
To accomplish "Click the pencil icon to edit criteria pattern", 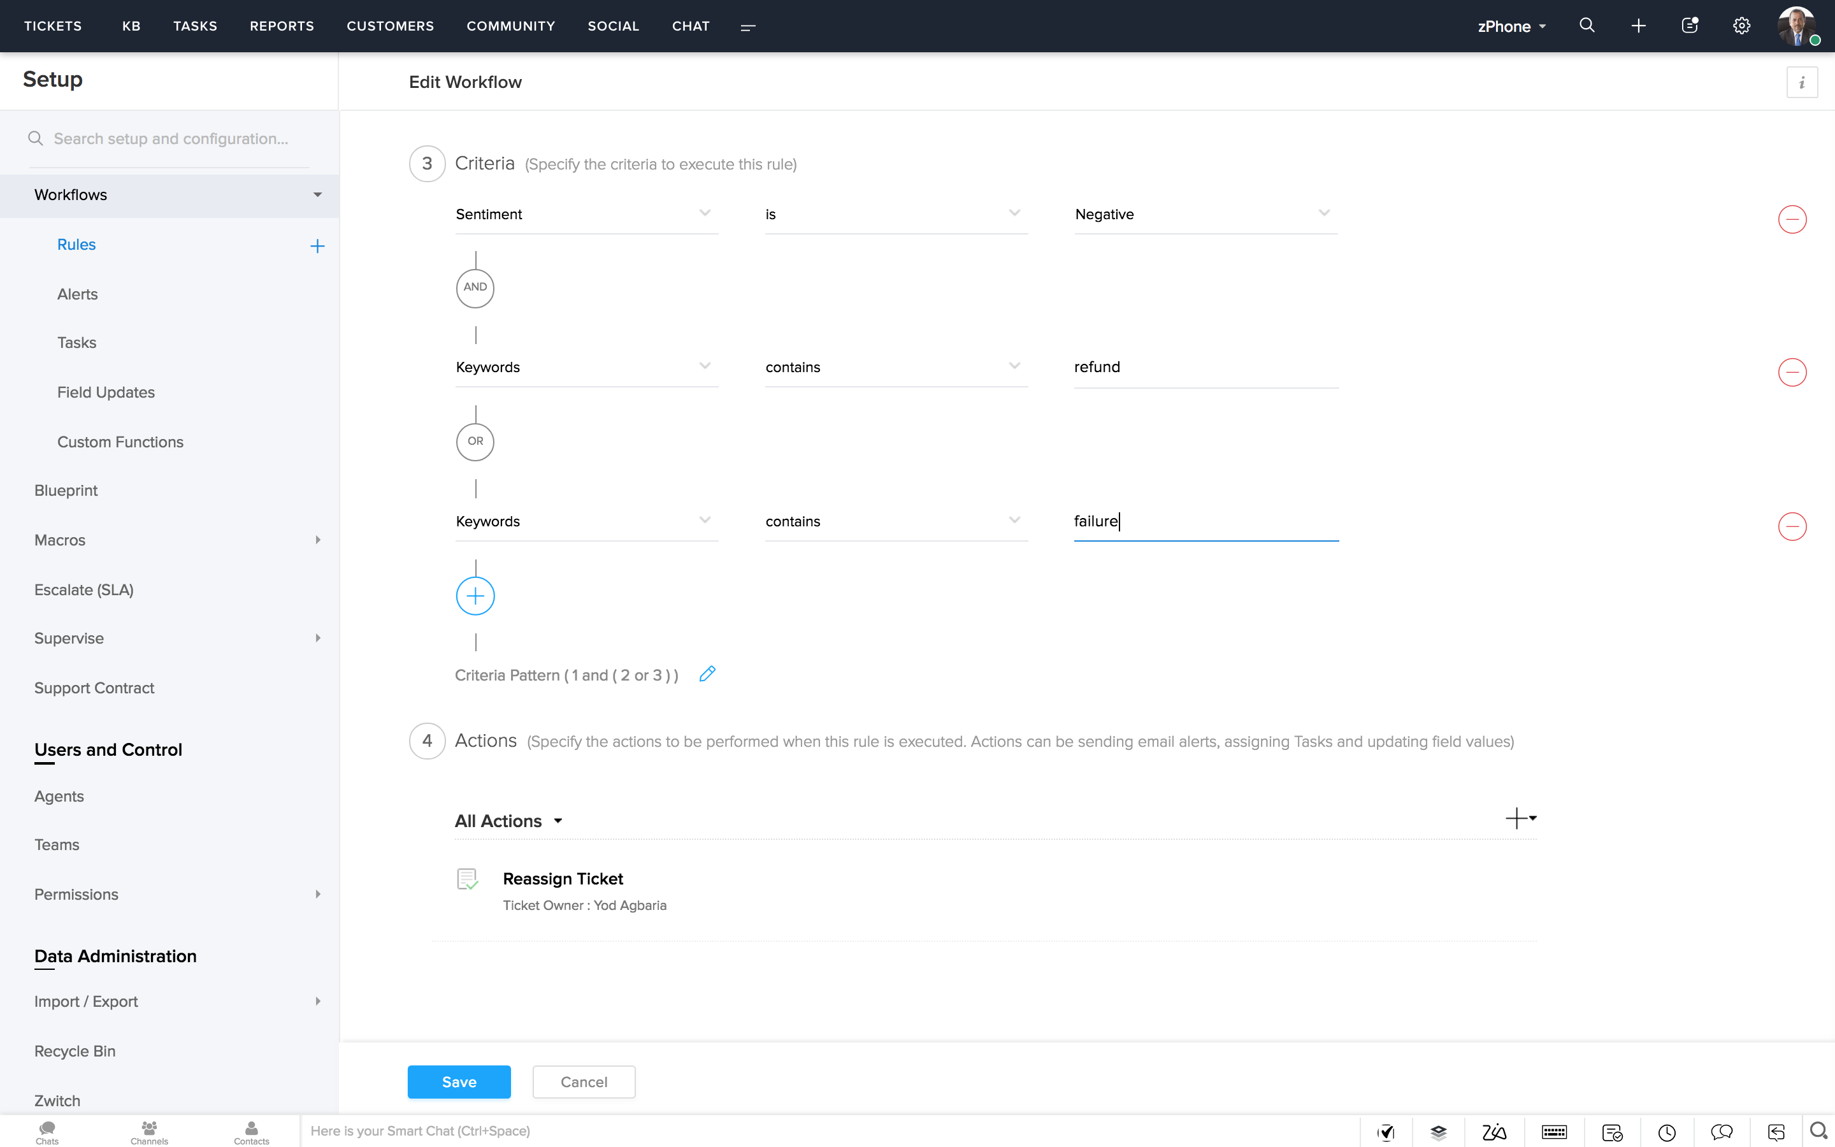I will (707, 674).
